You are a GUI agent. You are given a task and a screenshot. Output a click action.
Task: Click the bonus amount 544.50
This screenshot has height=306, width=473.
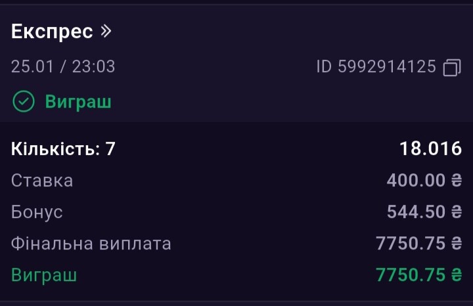pos(416,212)
